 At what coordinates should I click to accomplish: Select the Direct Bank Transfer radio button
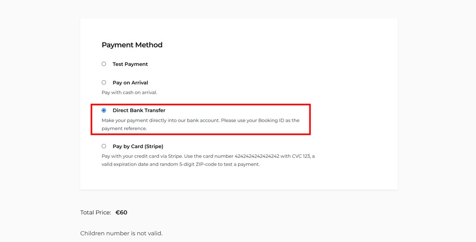click(104, 110)
